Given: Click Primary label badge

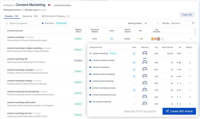Looking at the screenshot, I should [x=113, y=53].
